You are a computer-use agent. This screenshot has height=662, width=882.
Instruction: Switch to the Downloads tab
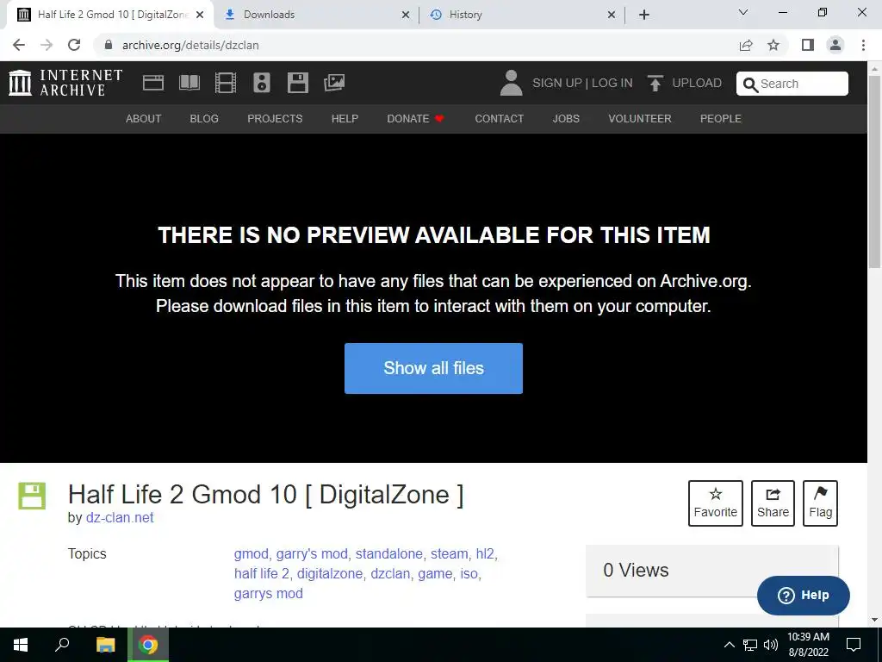coord(315,15)
